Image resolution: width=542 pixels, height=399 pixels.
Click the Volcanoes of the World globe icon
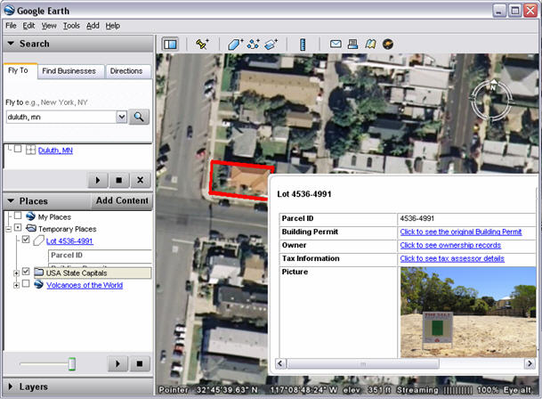pos(39,284)
